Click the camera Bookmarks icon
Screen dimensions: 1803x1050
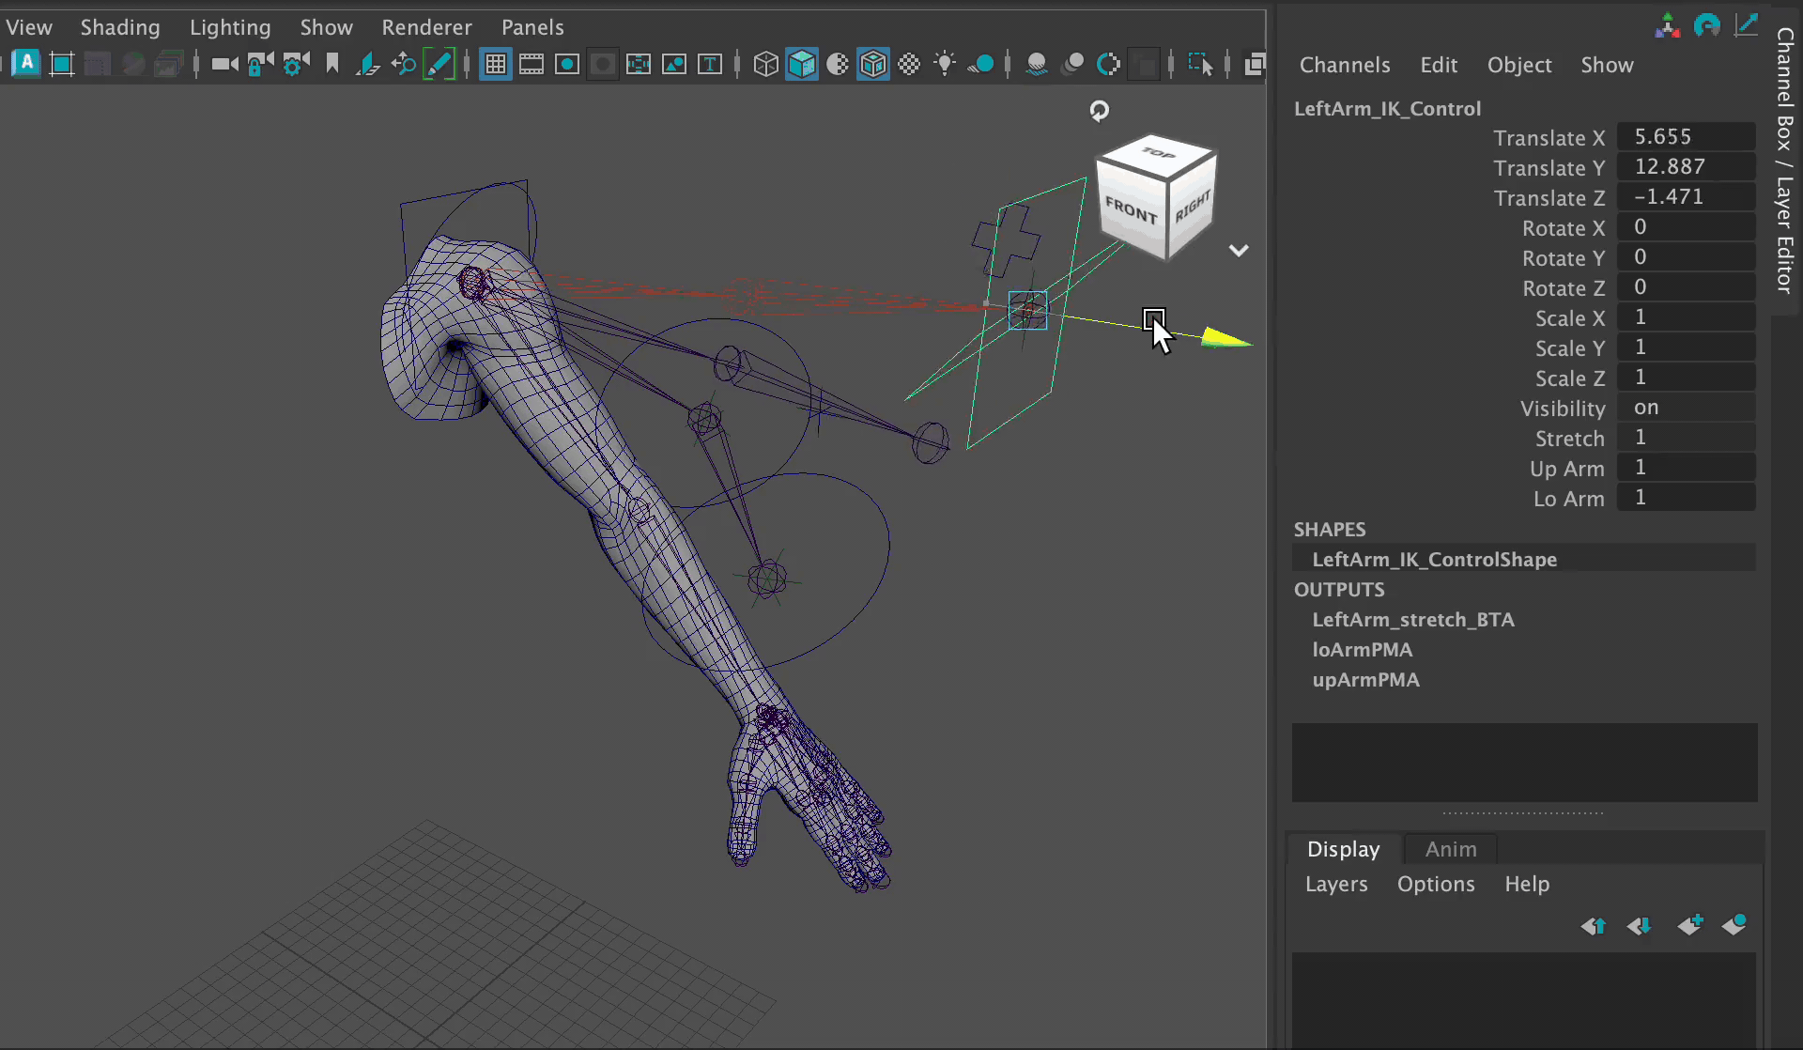[x=331, y=64]
